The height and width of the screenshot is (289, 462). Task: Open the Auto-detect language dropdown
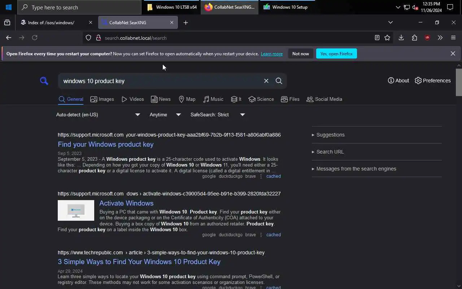click(98, 115)
